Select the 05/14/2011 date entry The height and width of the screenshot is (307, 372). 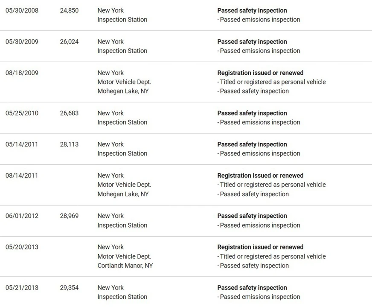(22, 145)
